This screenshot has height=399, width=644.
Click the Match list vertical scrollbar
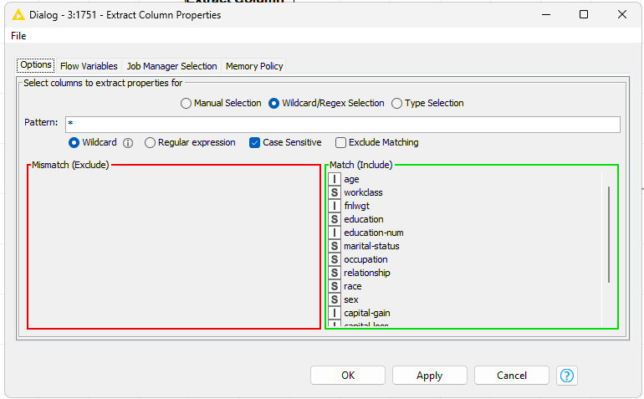[x=608, y=234]
